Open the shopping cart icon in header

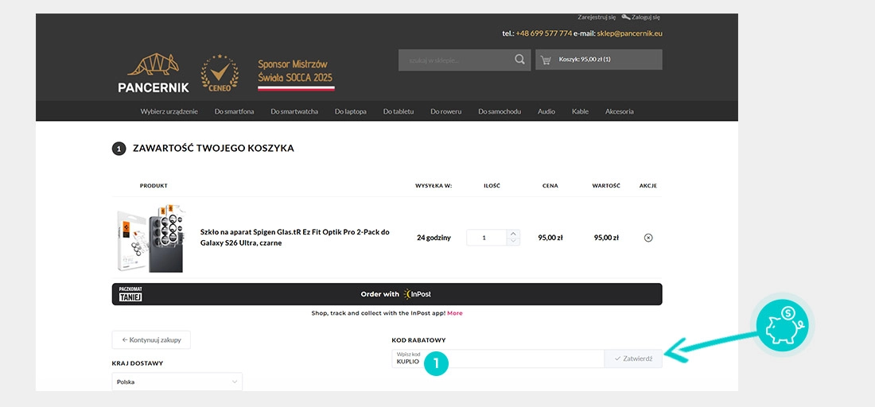[546, 60]
